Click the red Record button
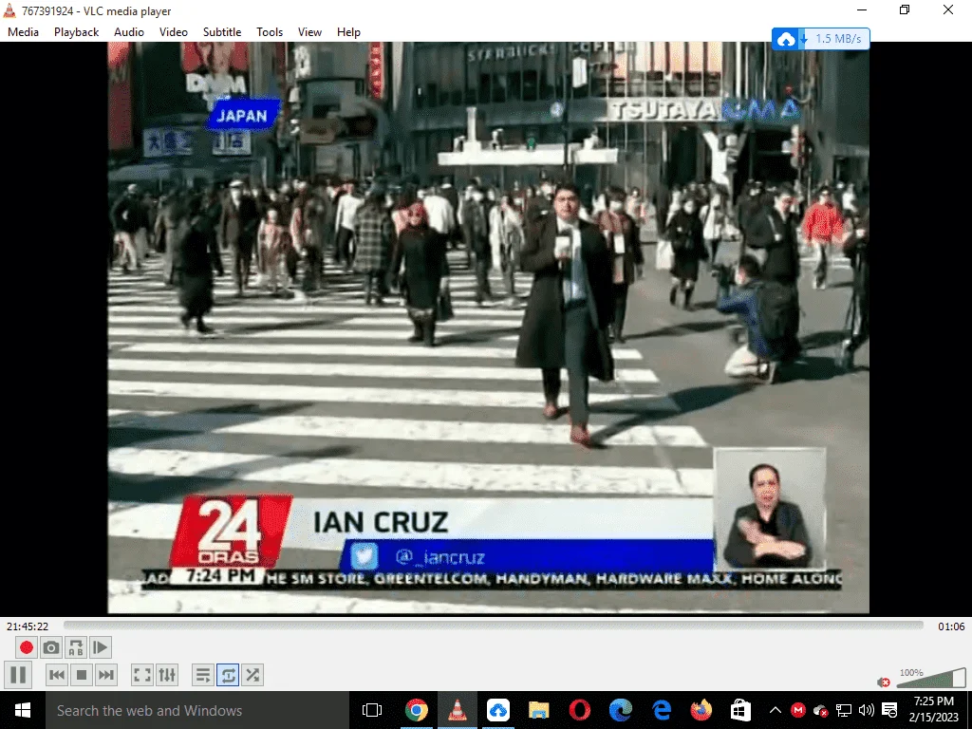 [26, 647]
